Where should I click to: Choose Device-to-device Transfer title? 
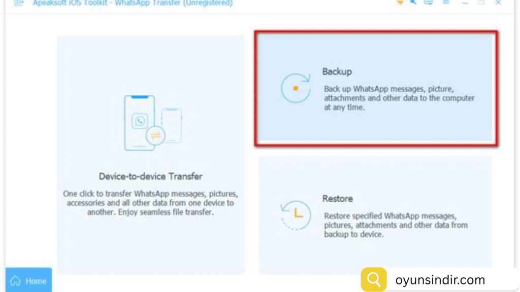click(150, 176)
